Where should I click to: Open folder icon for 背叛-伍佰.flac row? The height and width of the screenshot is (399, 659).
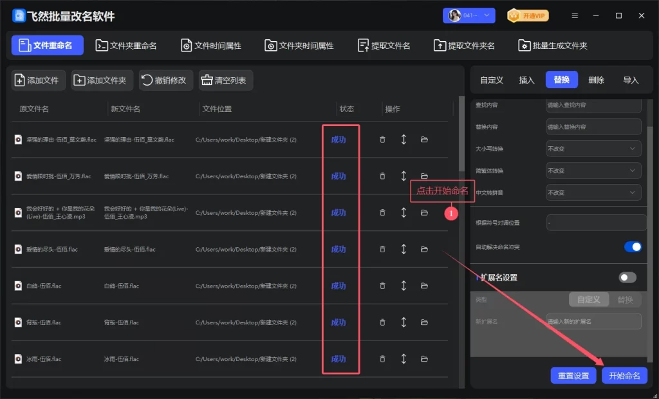[424, 322]
